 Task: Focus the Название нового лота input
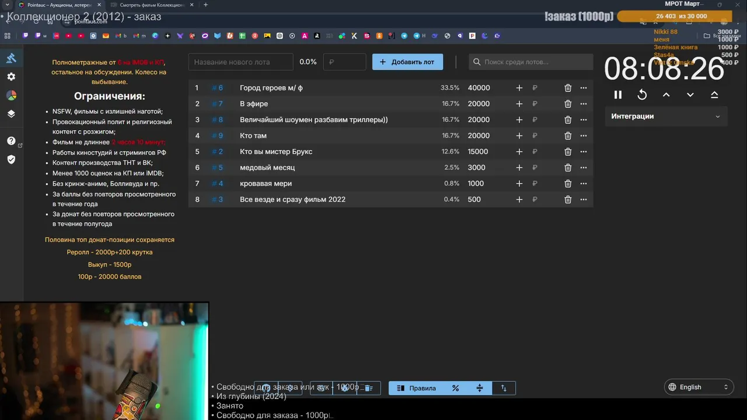(x=240, y=62)
